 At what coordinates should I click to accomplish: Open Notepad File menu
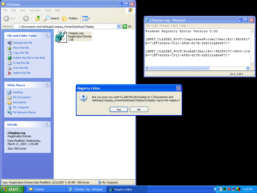tap(148, 26)
